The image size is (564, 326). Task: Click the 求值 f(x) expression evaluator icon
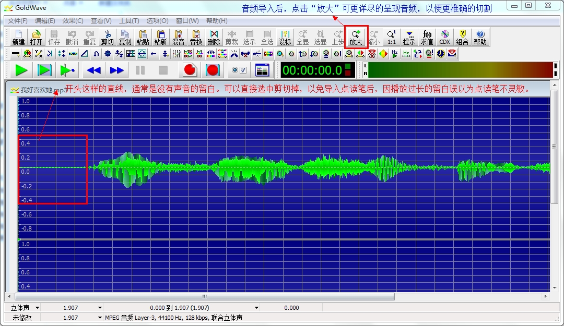pyautogui.click(x=427, y=37)
